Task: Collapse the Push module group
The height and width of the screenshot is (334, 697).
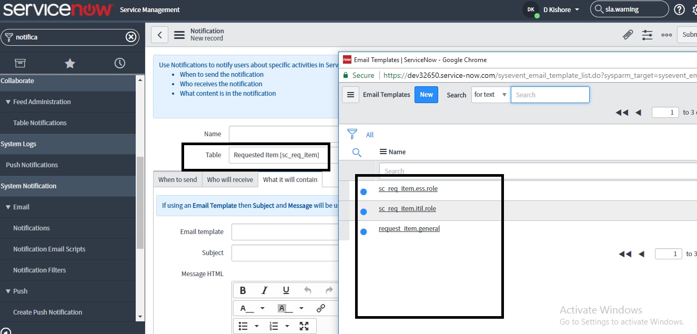Action: [8, 291]
